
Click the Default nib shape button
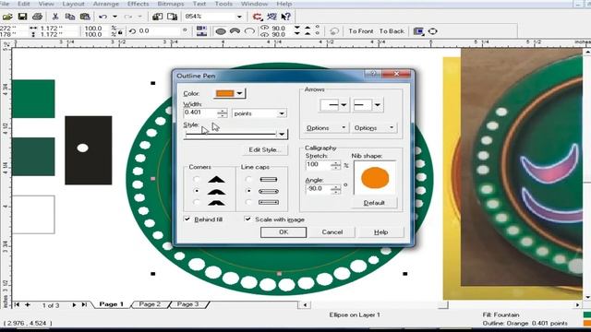(x=374, y=203)
